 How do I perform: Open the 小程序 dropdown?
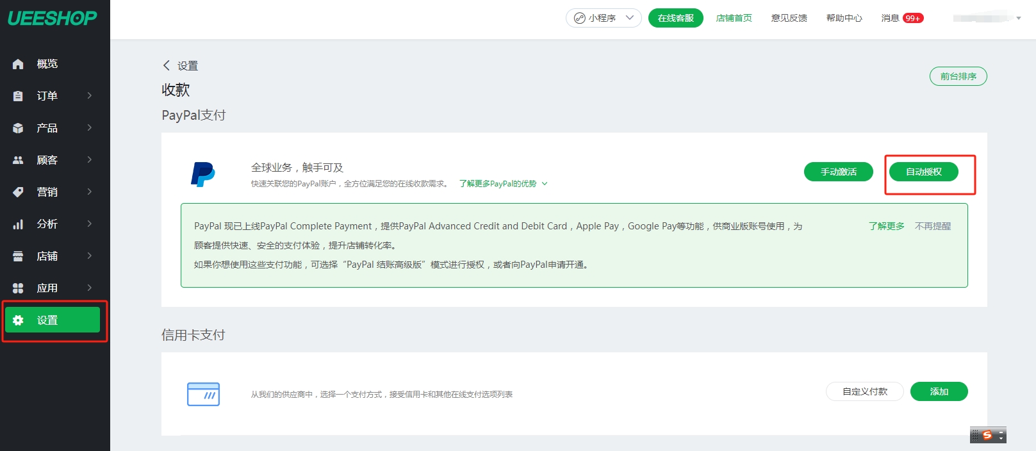pos(604,18)
